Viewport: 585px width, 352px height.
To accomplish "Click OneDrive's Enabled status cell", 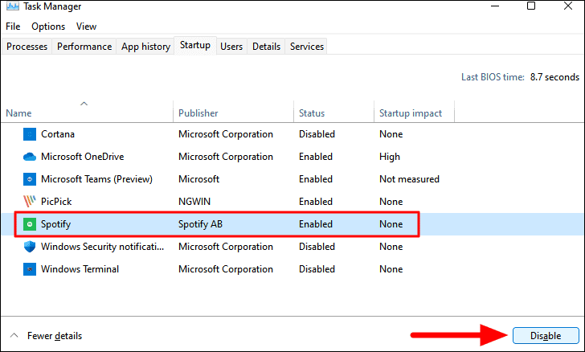I will [316, 157].
